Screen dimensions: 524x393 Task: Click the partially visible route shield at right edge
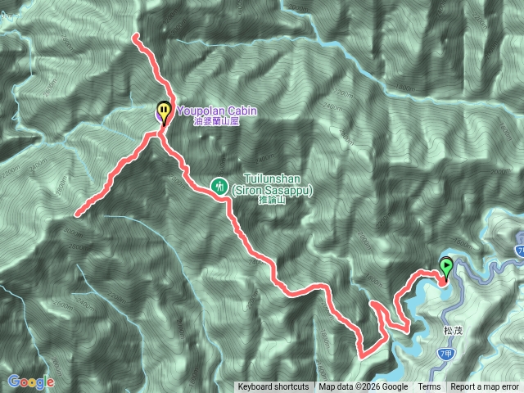[x=519, y=251]
